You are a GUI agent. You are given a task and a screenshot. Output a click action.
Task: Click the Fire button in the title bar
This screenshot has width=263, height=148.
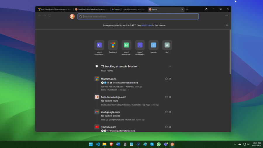[206, 9]
